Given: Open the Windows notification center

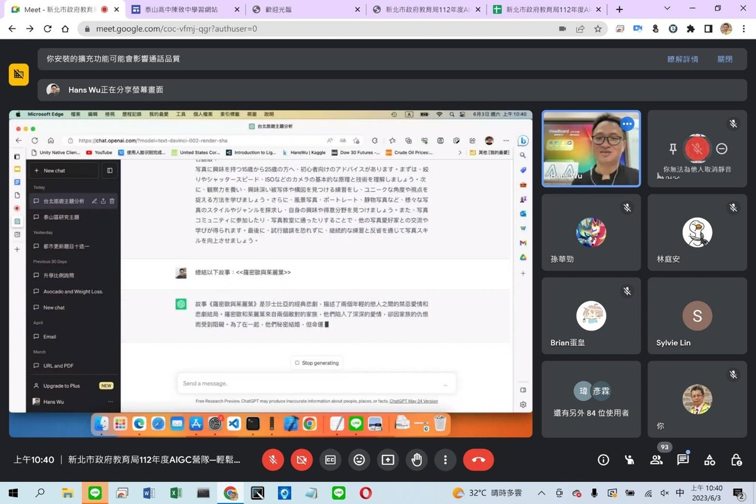Looking at the screenshot, I should coord(738,493).
